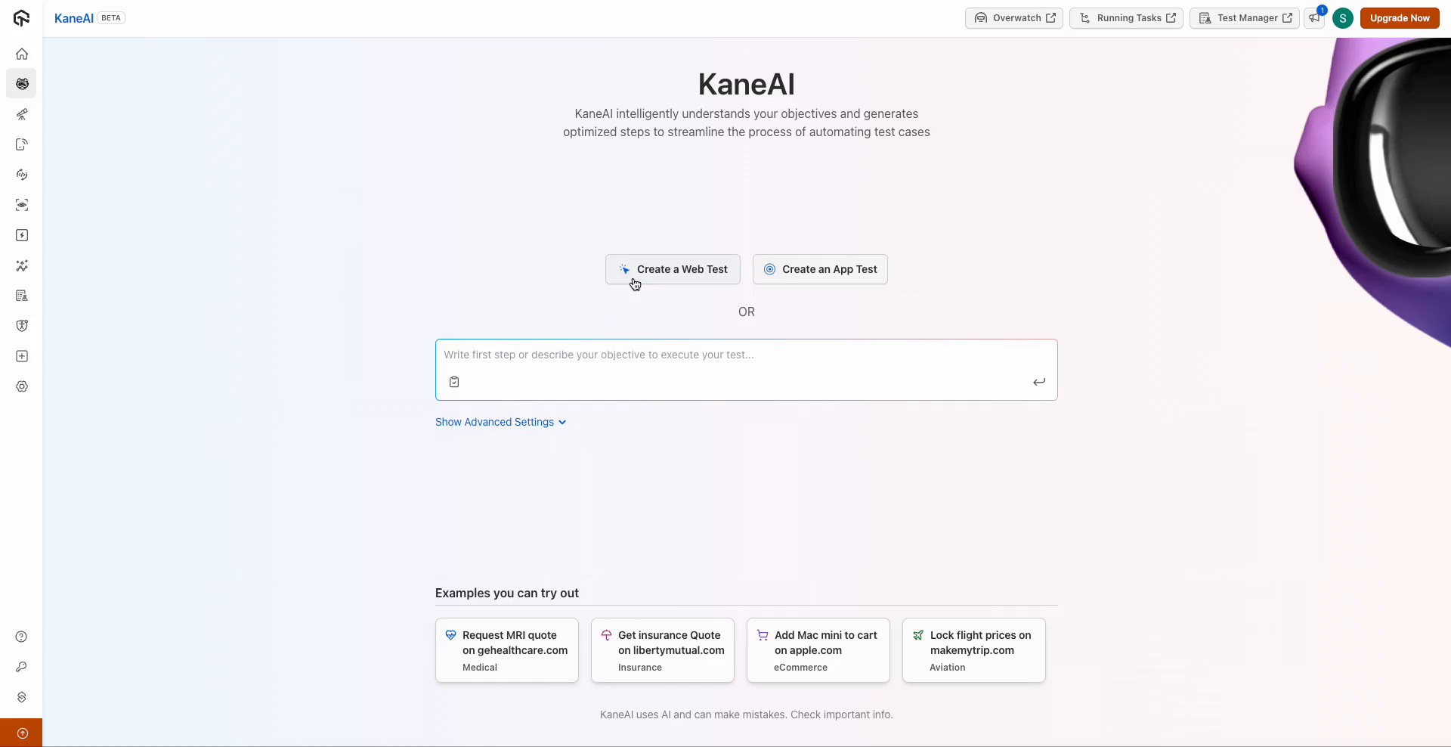This screenshot has width=1451, height=747.
Task: Click the clipboard icon inside the prompt box
Action: 454,382
